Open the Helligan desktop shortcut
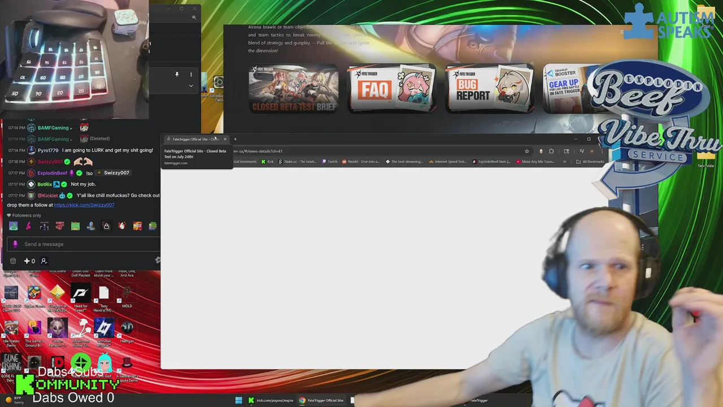 [127, 332]
